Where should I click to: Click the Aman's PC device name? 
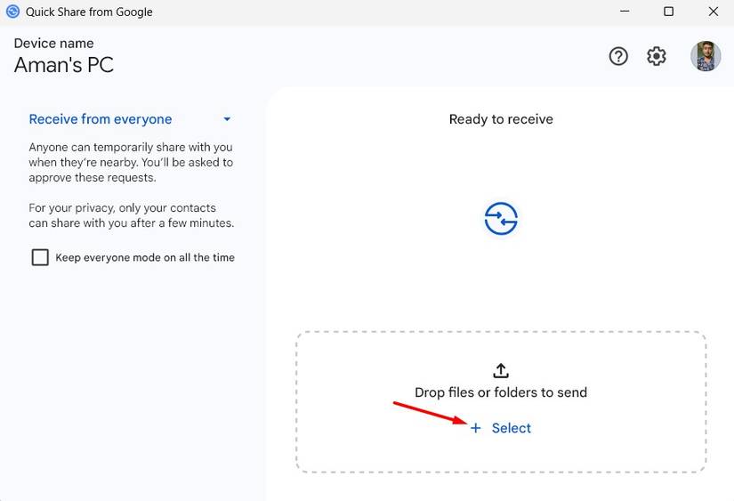(x=64, y=65)
